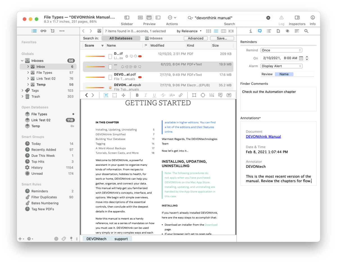Select the rectangle annotation tool

pos(194,95)
